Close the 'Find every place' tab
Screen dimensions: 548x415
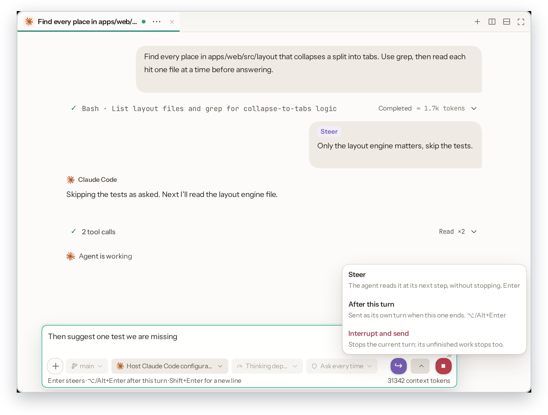coord(172,22)
